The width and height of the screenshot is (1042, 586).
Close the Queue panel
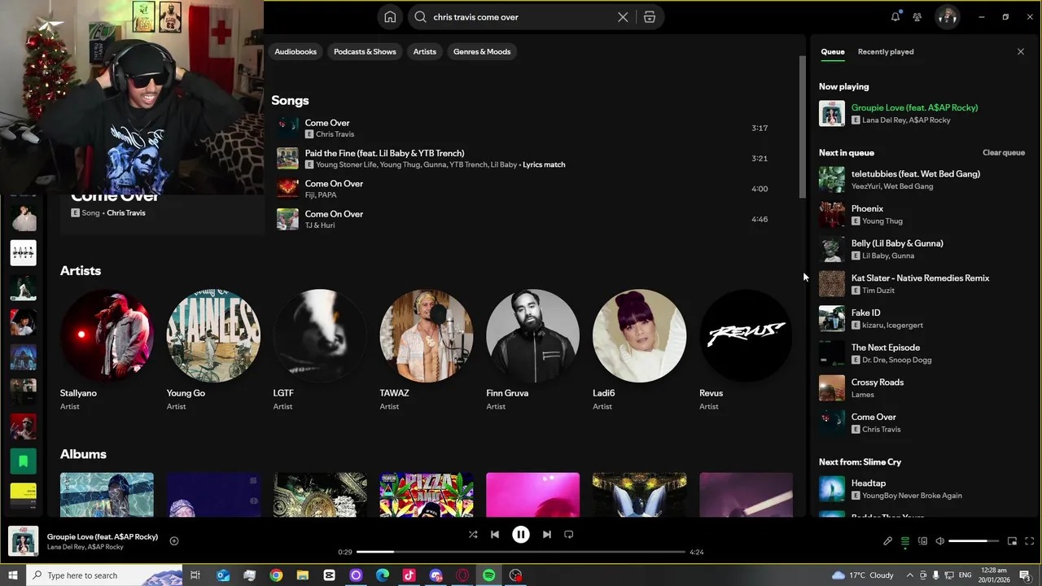tap(1021, 51)
